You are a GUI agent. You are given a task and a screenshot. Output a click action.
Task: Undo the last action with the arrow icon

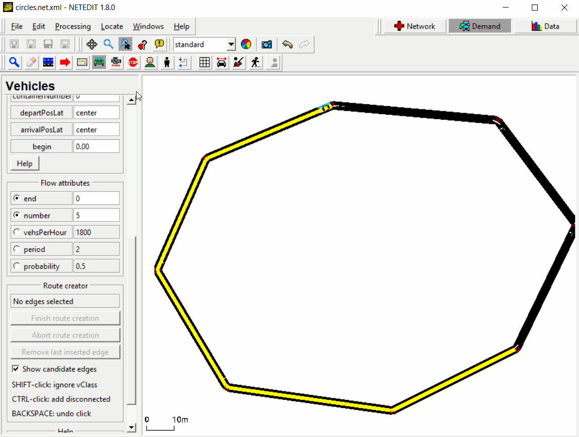tap(287, 44)
